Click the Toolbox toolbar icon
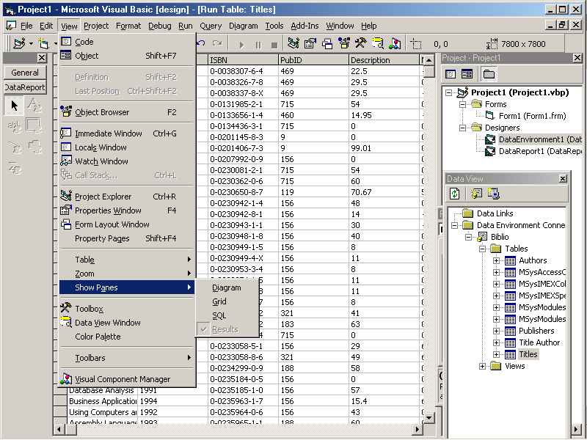 [360, 44]
